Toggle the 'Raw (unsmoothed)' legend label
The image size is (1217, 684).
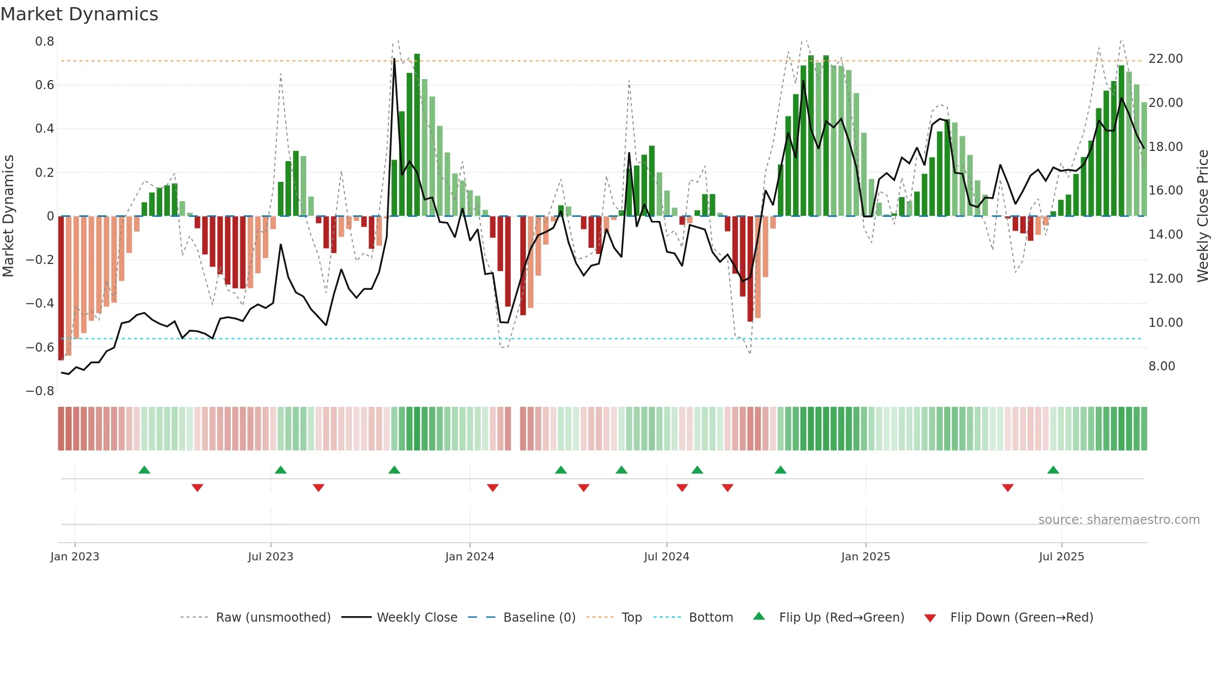point(273,617)
